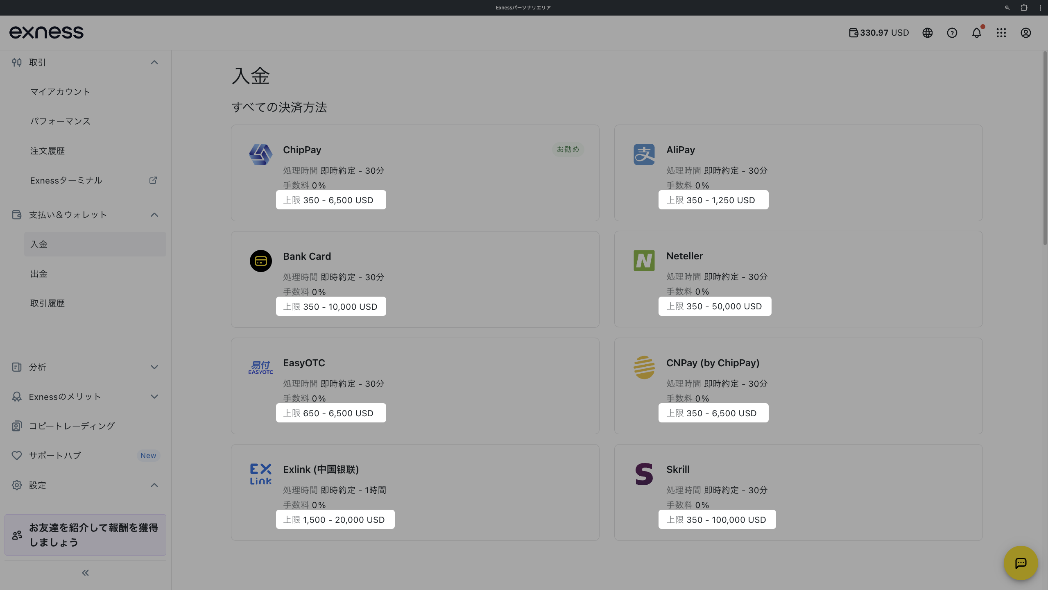This screenshot has height=590, width=1048.
Task: Click Exlink limit 1,500 - 20,000 USD
Action: (335, 520)
